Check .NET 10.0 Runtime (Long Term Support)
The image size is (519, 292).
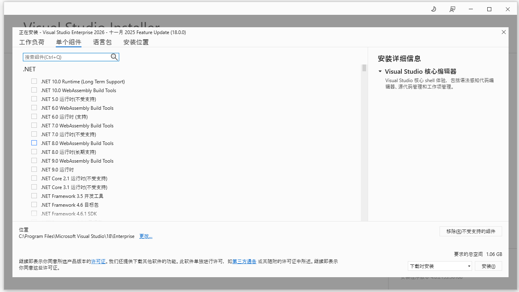(34, 81)
